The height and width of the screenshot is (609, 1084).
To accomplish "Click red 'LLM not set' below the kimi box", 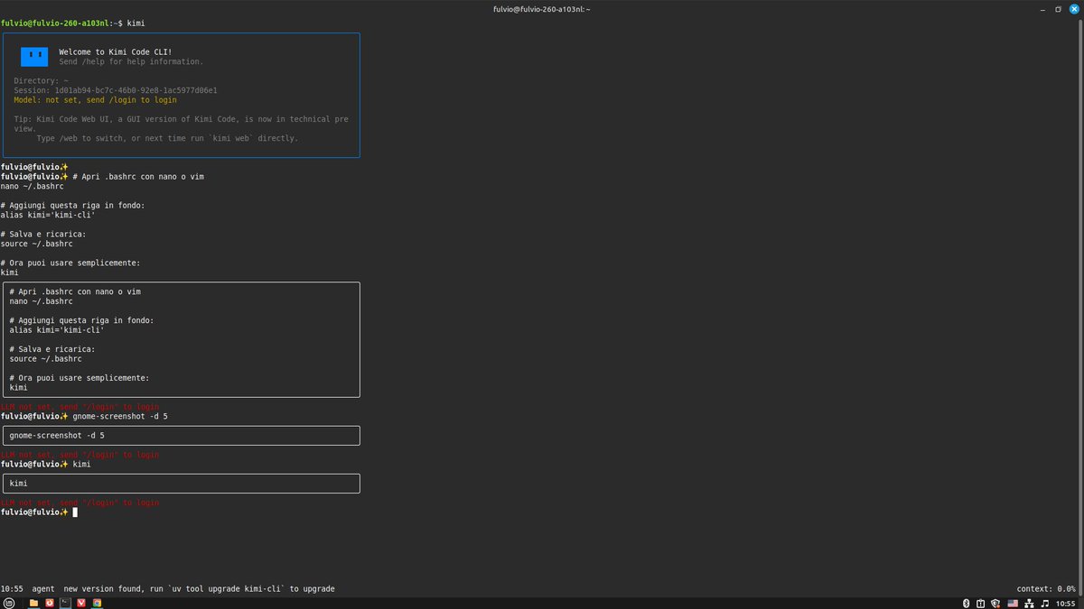I will (79, 503).
